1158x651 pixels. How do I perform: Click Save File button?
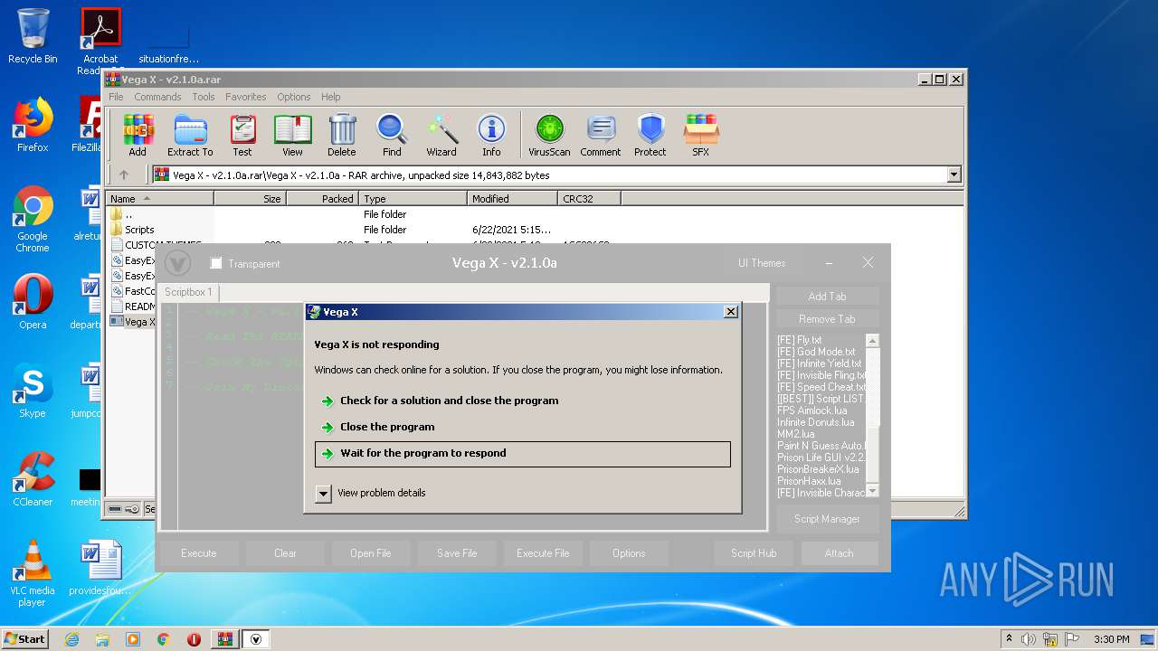click(457, 553)
